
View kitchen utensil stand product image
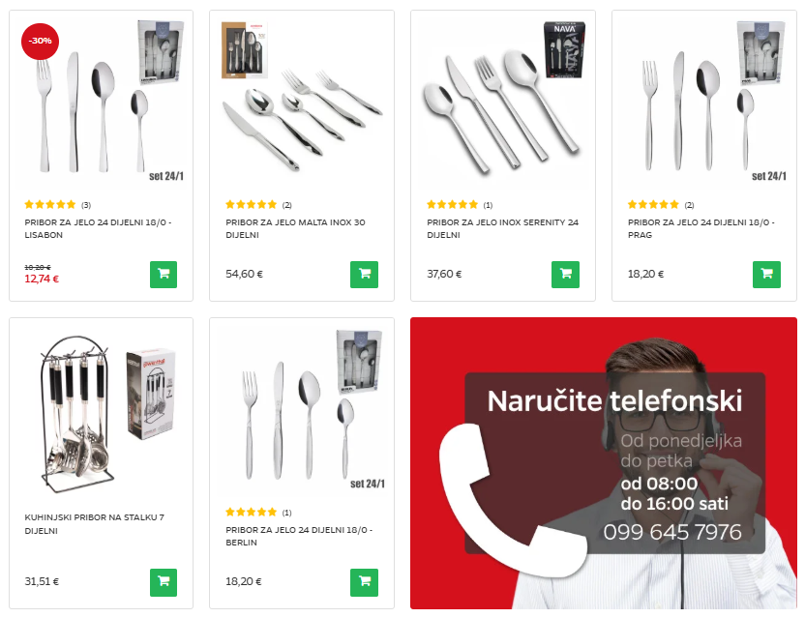point(102,411)
